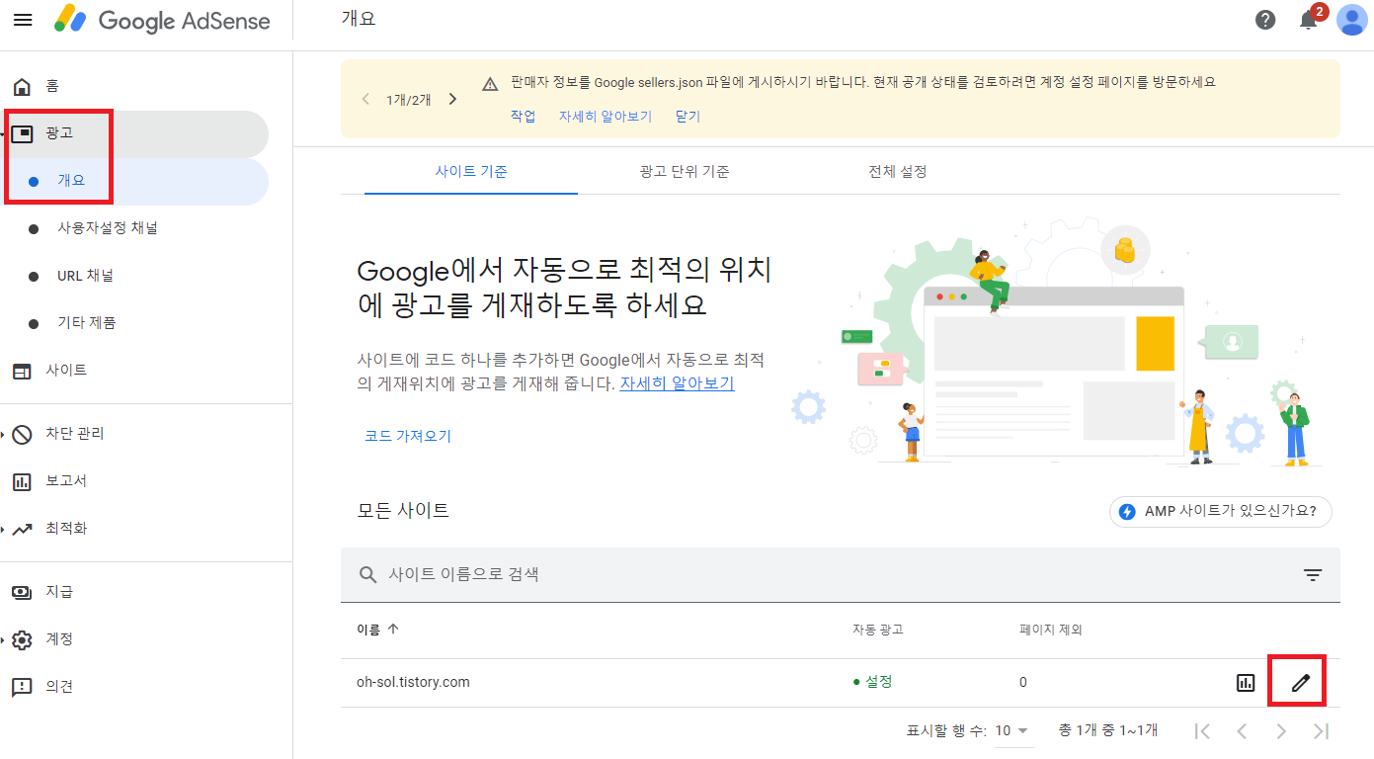1374x759 pixels.
Task: Go to last page of table
Action: click(1321, 731)
